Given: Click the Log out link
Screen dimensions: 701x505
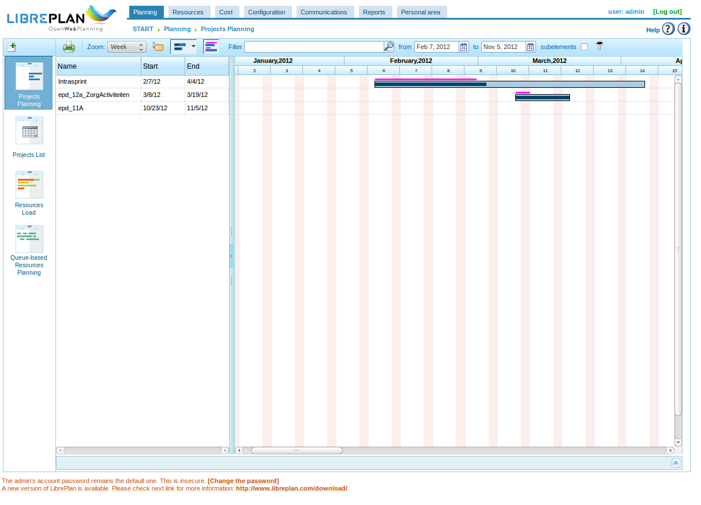Looking at the screenshot, I should [x=667, y=12].
